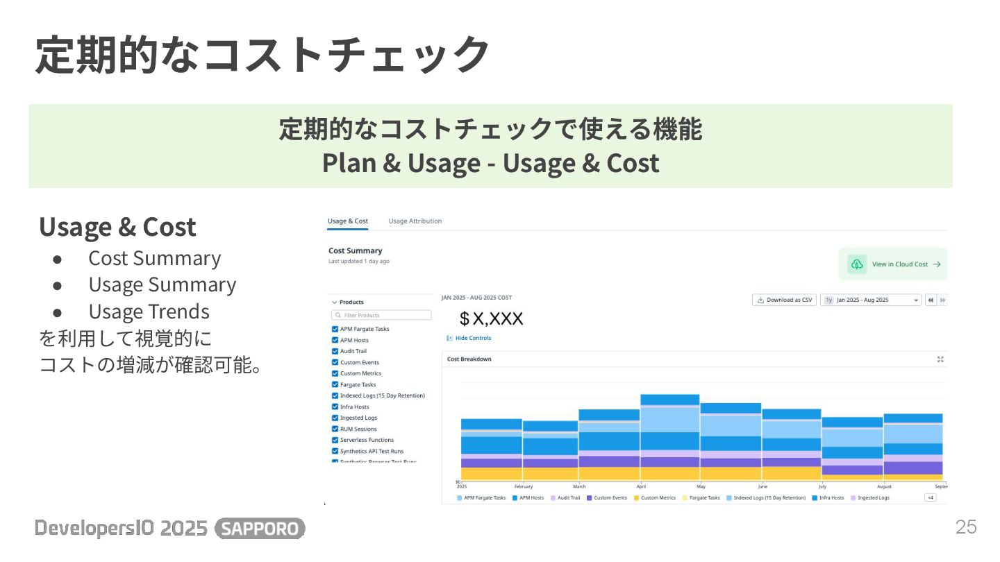This screenshot has height=562, width=1000.
Task: Click the Cost Breakdown panel title
Action: [x=469, y=359]
